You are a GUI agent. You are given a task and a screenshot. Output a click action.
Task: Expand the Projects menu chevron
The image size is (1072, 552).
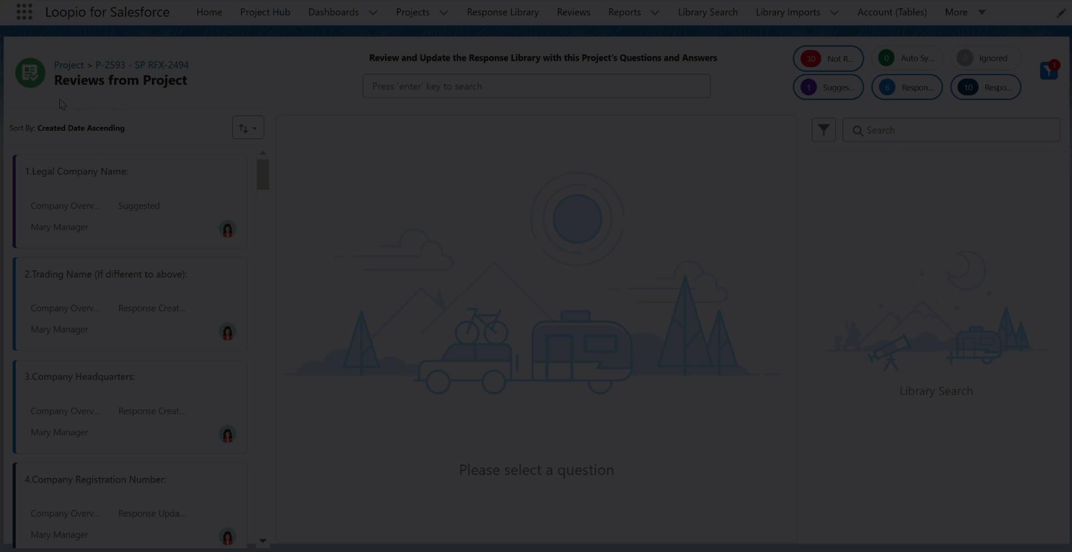coord(443,12)
